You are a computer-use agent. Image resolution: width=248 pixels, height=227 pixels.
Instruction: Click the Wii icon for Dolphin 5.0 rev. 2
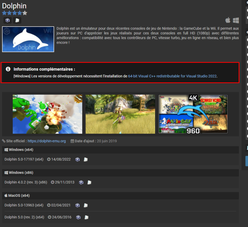(x=86, y=217)
